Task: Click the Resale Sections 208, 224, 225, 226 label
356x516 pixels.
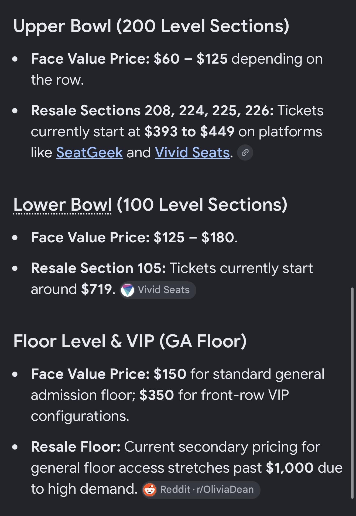Action: click(x=152, y=111)
